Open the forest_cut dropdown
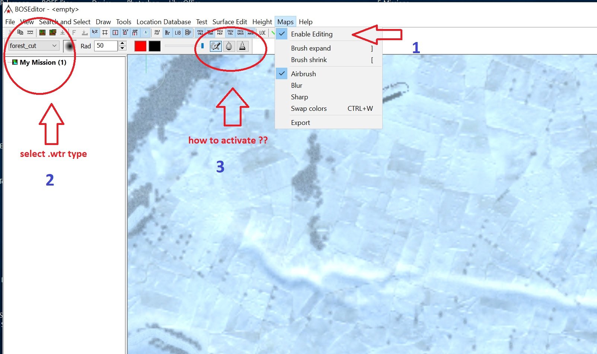The height and width of the screenshot is (354, 597). click(33, 46)
